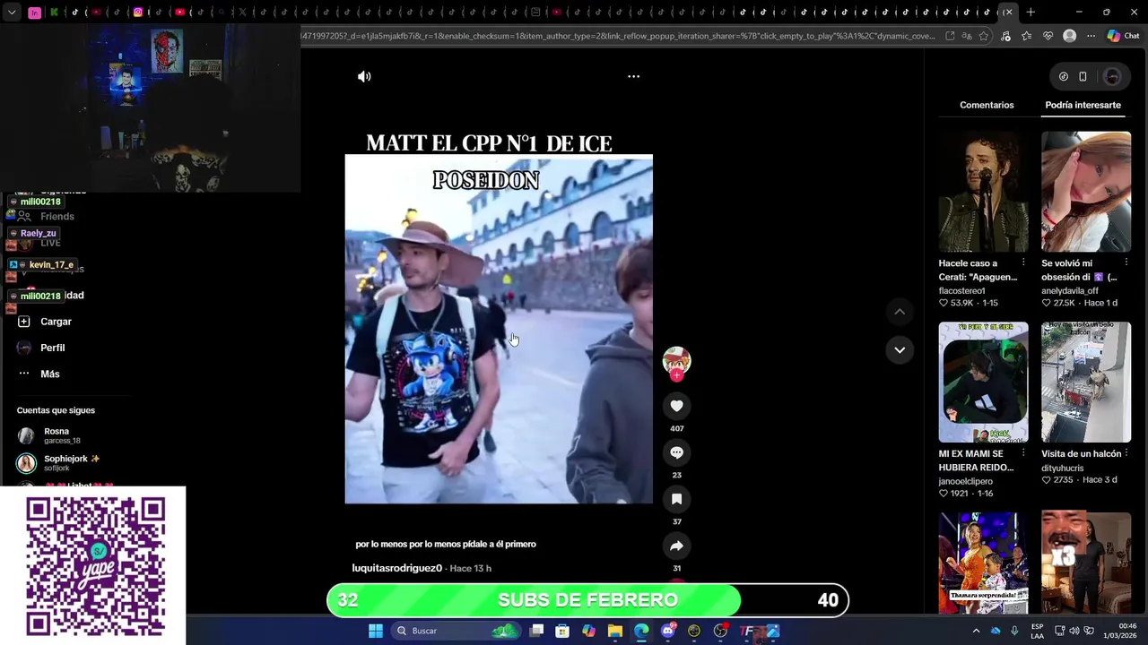This screenshot has height=645, width=1148.
Task: Click the Browser essentials heart-pulse icon
Action: (x=1048, y=36)
